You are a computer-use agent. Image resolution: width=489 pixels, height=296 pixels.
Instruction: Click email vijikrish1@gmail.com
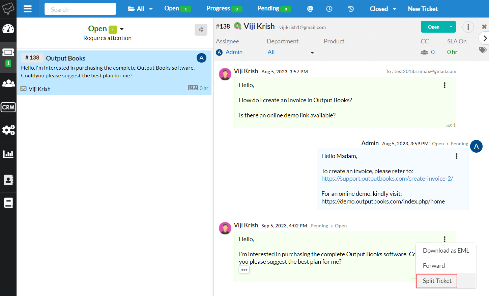click(x=303, y=27)
